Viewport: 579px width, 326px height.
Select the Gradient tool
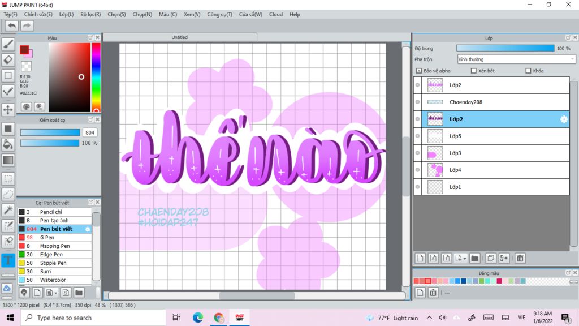8,160
